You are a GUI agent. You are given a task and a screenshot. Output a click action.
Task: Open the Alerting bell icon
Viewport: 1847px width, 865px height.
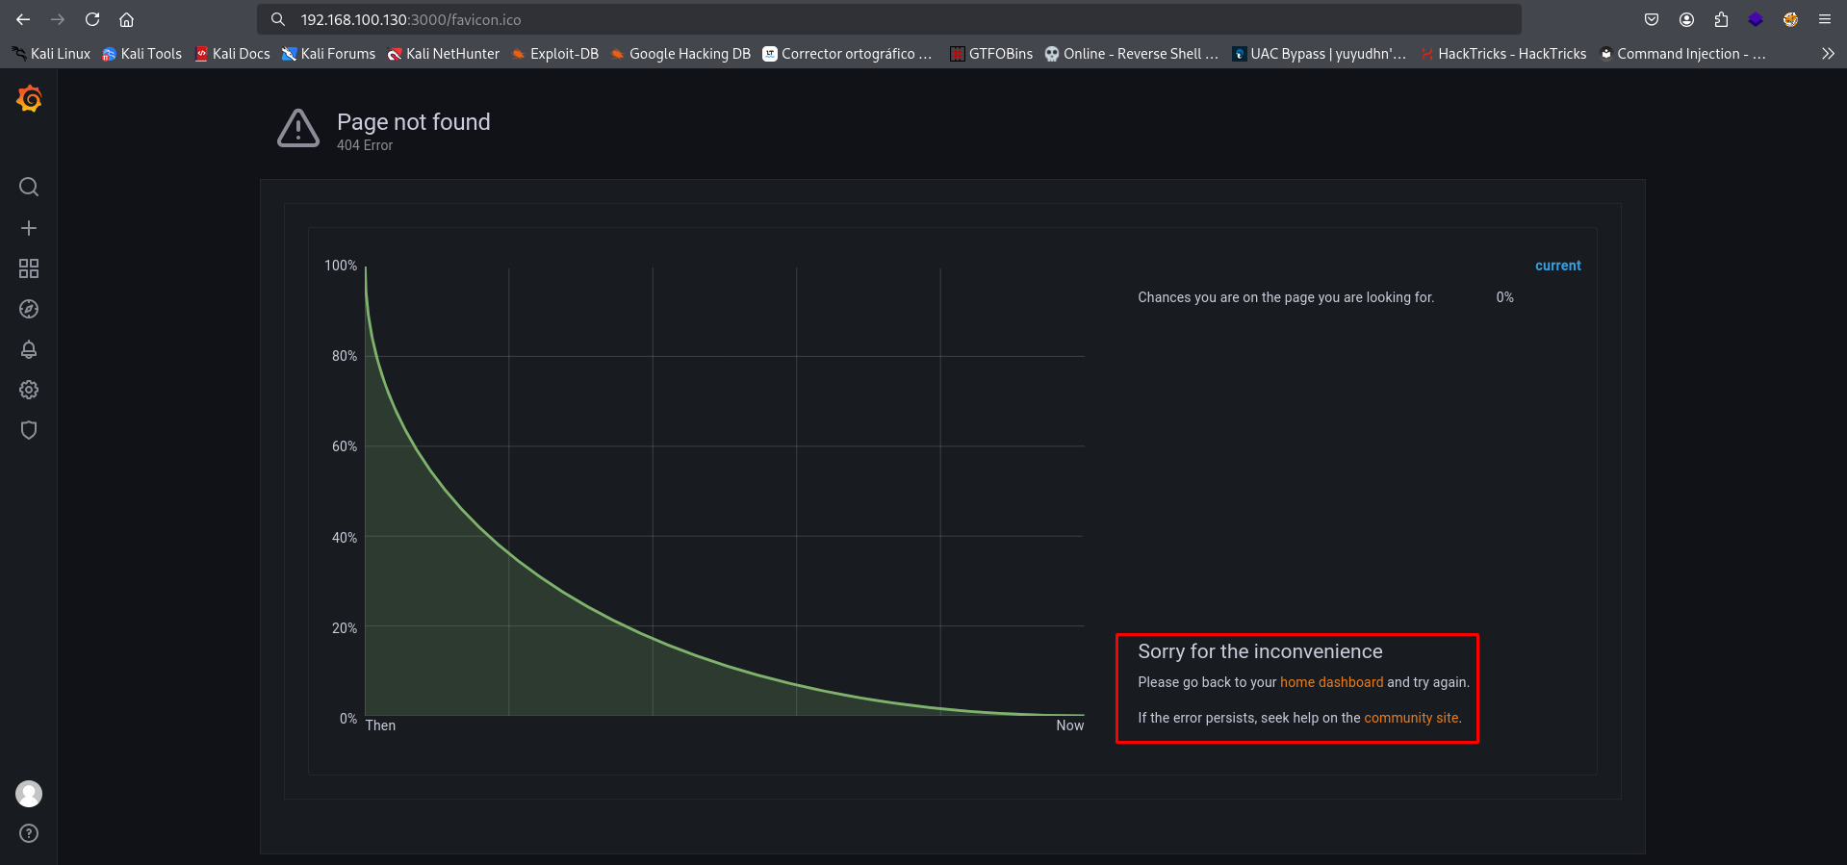pyautogui.click(x=29, y=349)
